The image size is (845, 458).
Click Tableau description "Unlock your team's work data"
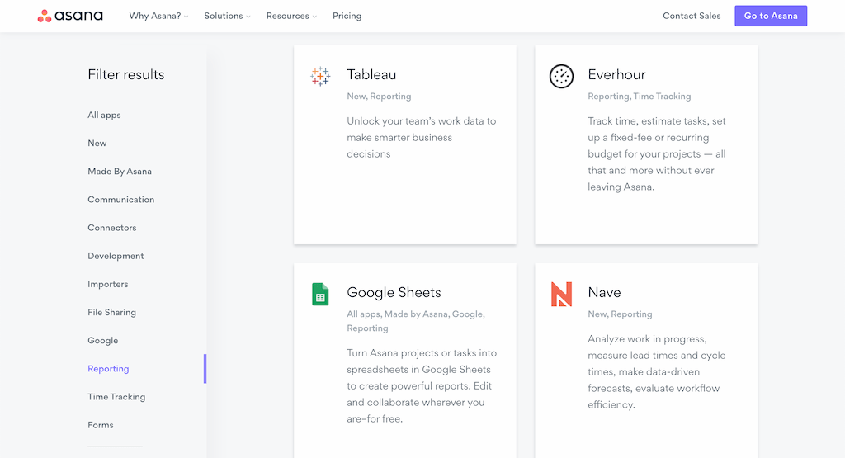click(x=422, y=137)
